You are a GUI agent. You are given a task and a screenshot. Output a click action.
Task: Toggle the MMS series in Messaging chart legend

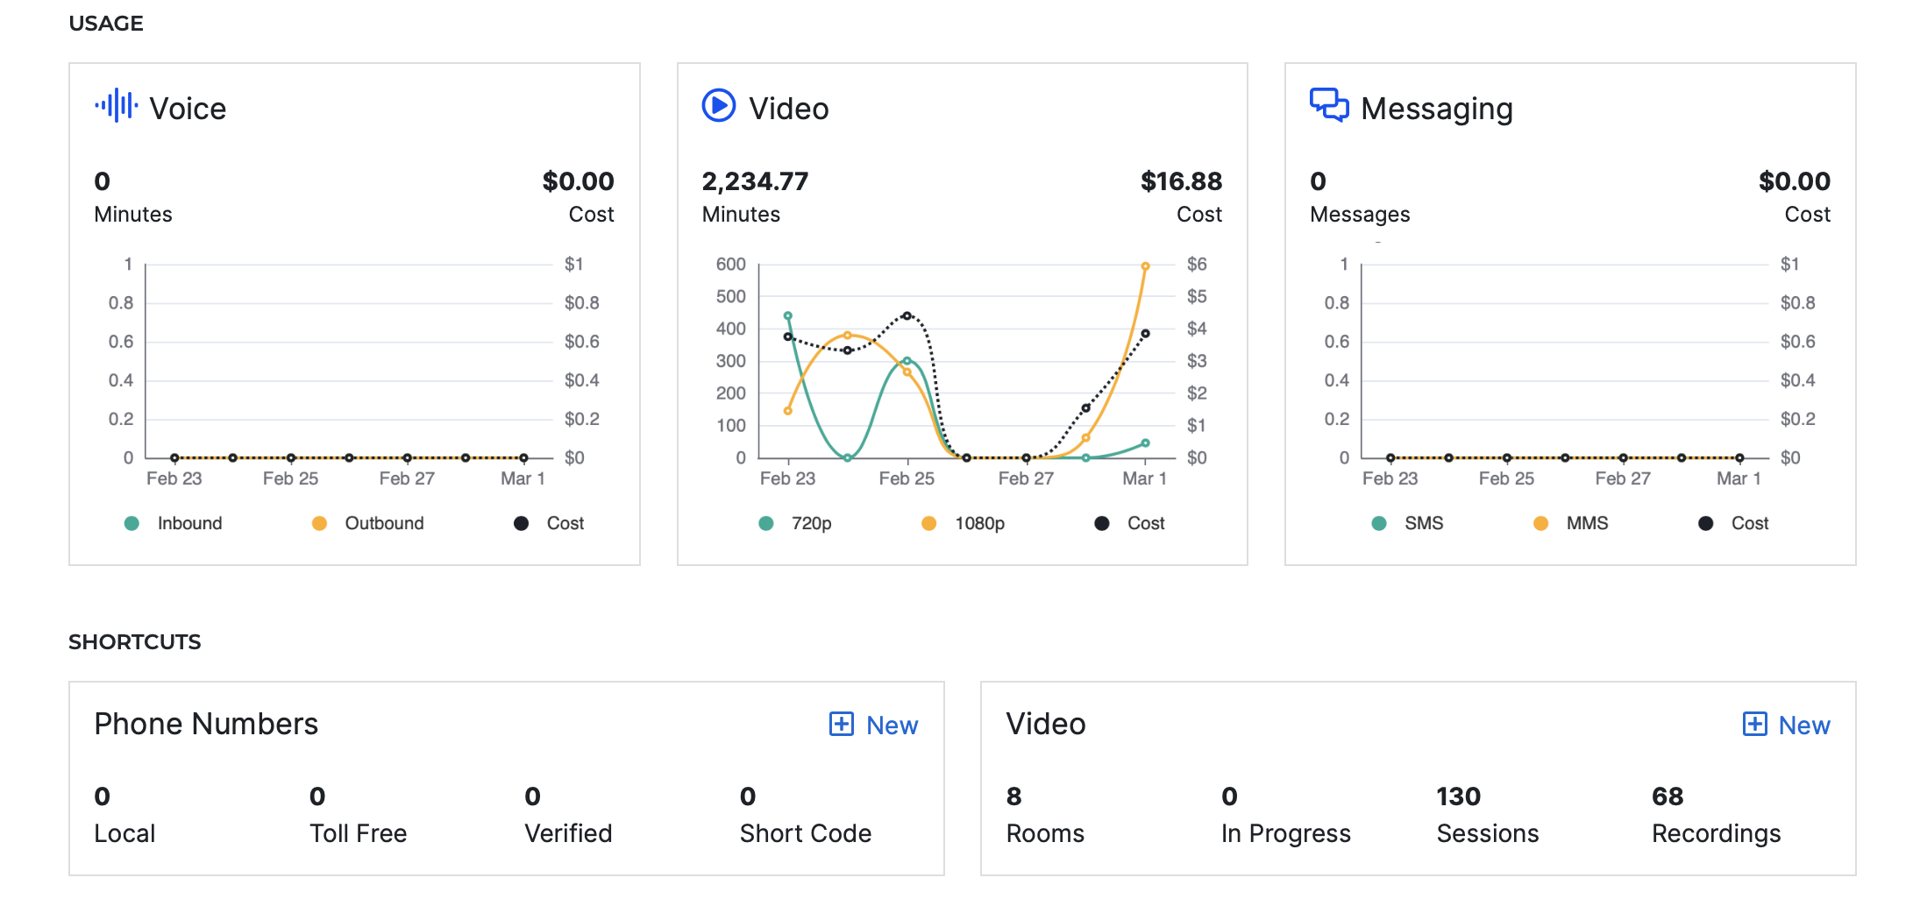(x=1571, y=523)
